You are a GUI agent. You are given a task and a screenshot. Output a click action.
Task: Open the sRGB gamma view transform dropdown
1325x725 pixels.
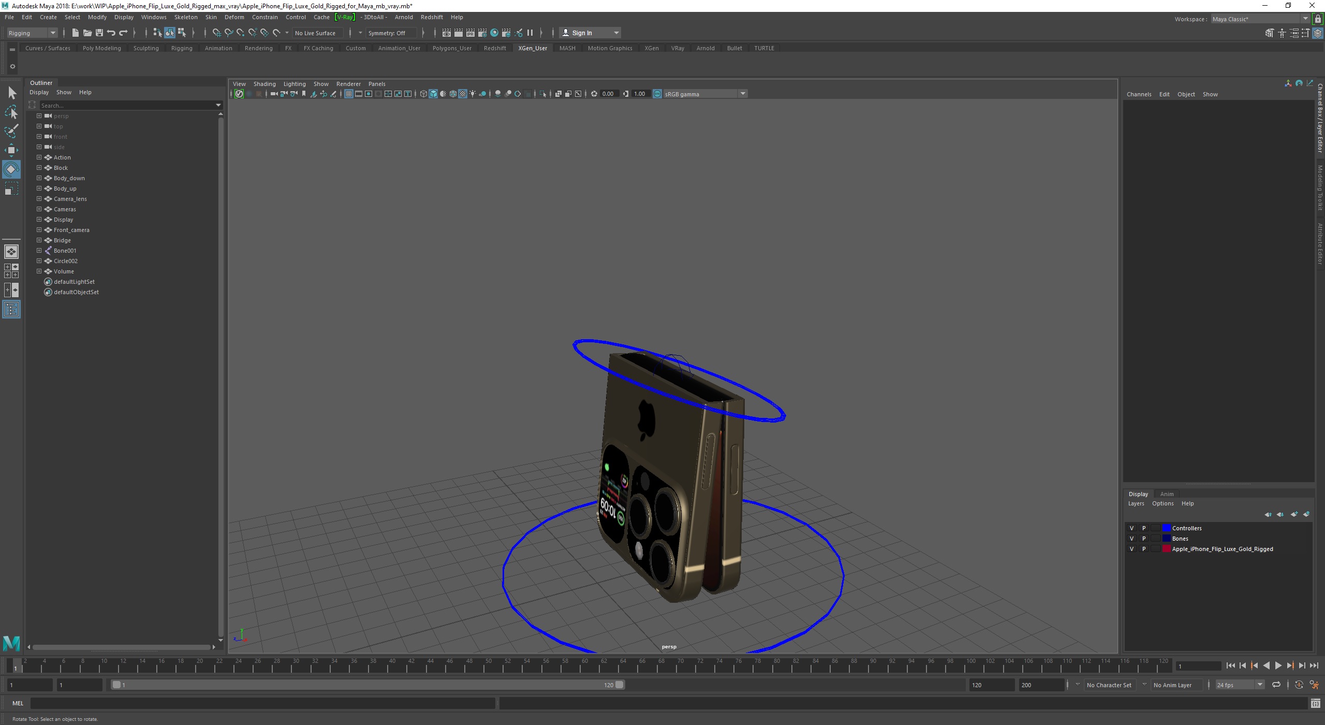pyautogui.click(x=705, y=94)
